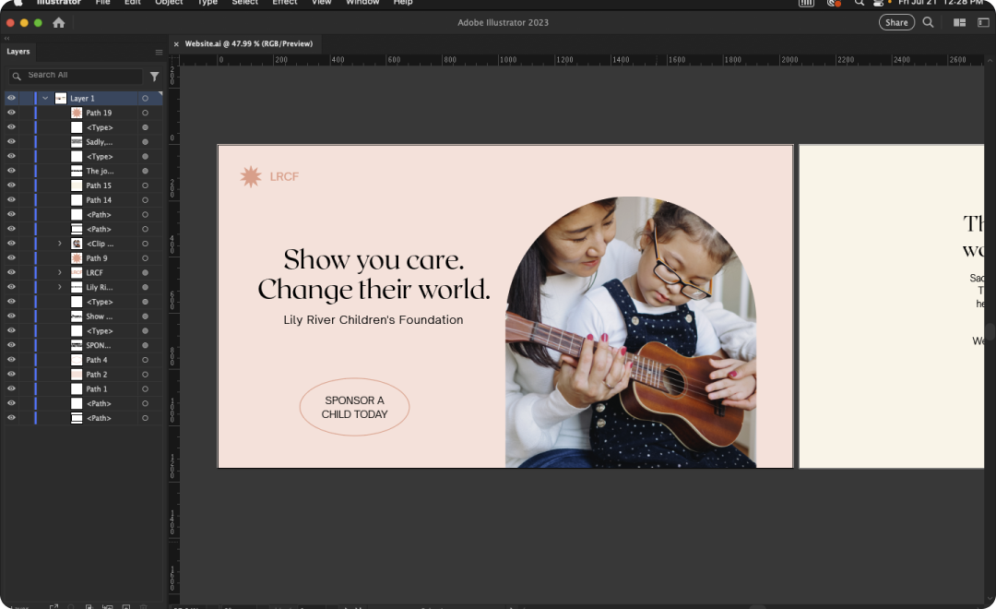Hide Layer 1 using its eye icon
The image size is (996, 609).
tap(12, 98)
